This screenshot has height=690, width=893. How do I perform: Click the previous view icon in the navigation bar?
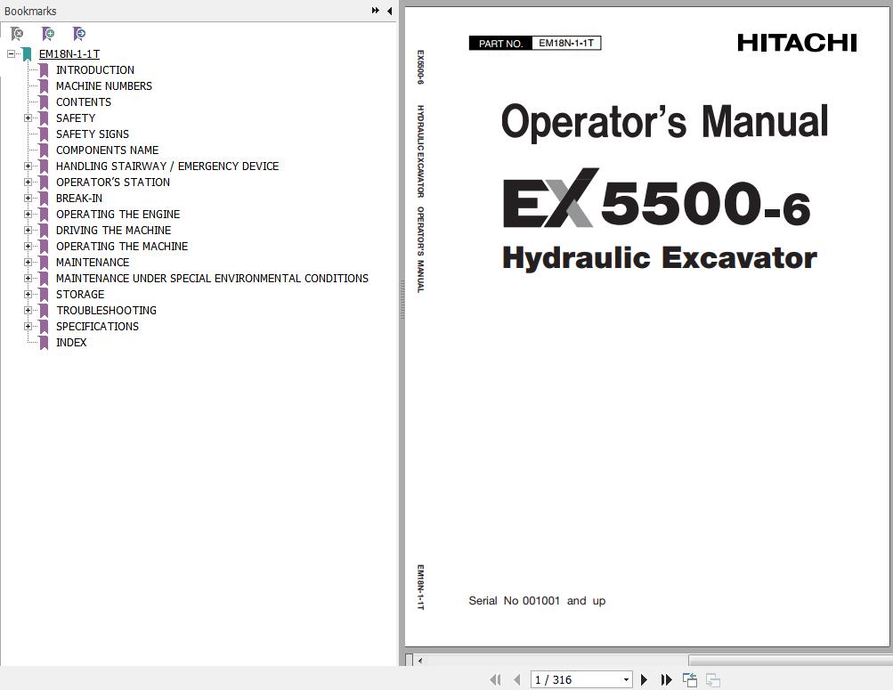pos(690,679)
